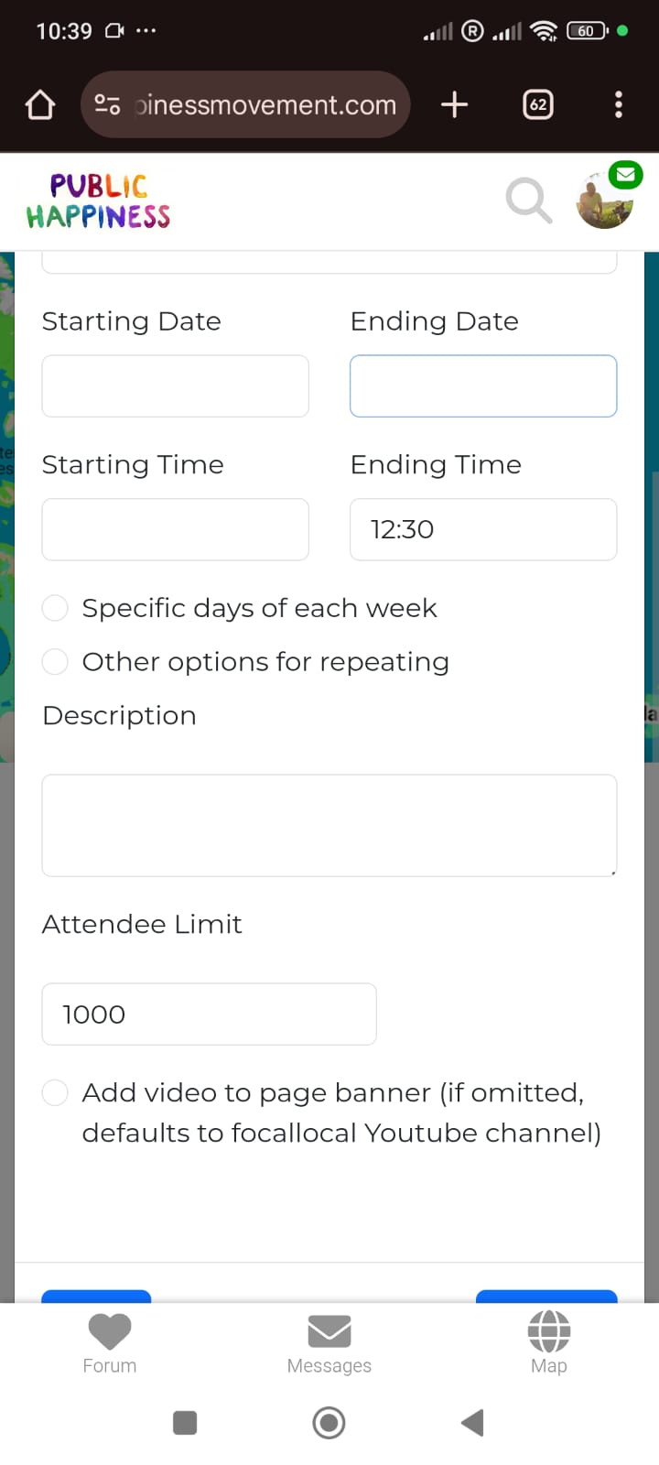Open the Starting Date picker field

click(175, 386)
